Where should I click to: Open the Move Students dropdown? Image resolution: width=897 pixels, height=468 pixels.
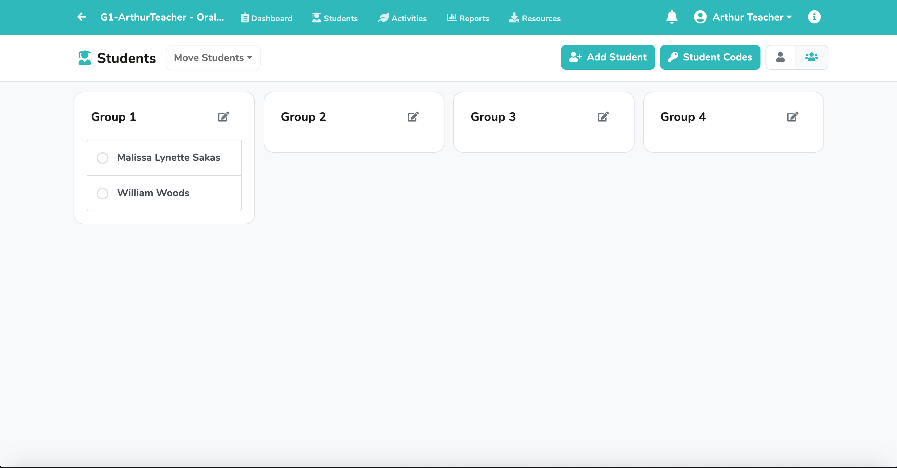(213, 58)
